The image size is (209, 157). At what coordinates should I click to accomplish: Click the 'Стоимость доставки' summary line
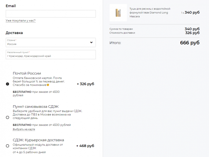122,33
